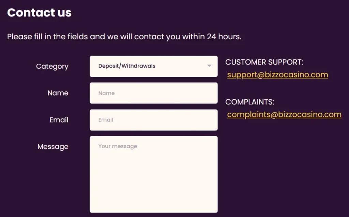Click the Category field label

click(52, 66)
